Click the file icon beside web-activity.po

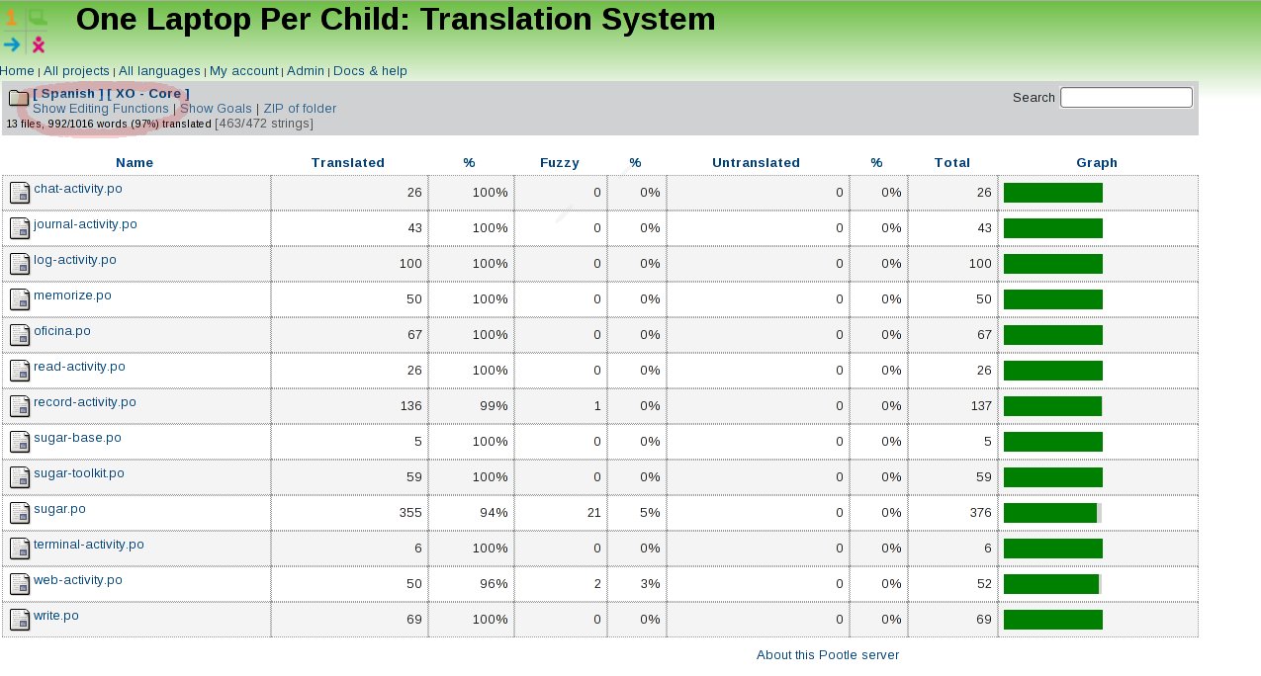coord(20,584)
